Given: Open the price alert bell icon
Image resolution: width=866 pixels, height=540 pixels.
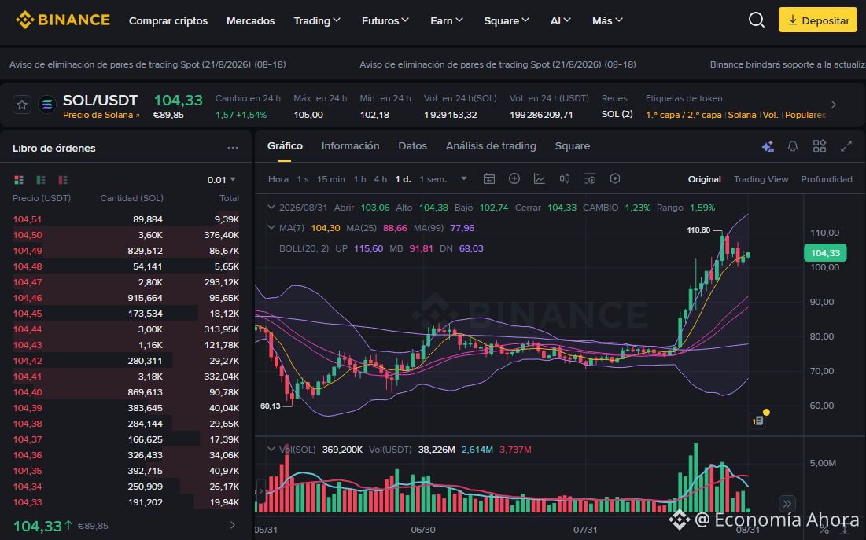Looking at the screenshot, I should click(x=793, y=146).
